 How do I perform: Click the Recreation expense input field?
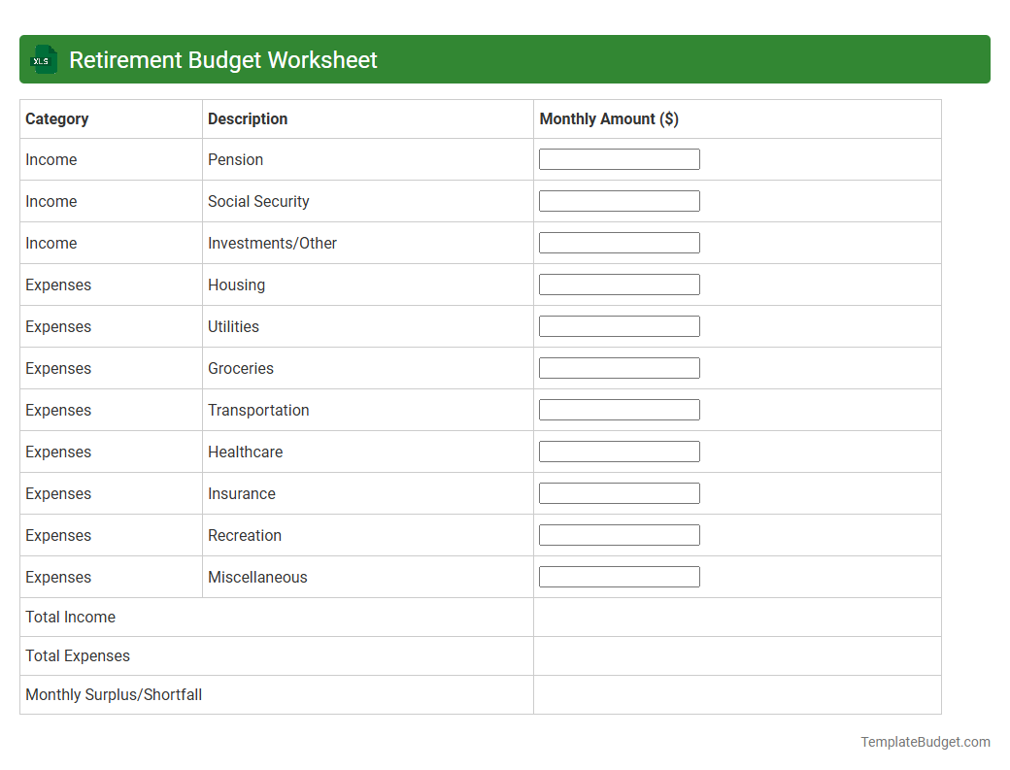tap(619, 534)
